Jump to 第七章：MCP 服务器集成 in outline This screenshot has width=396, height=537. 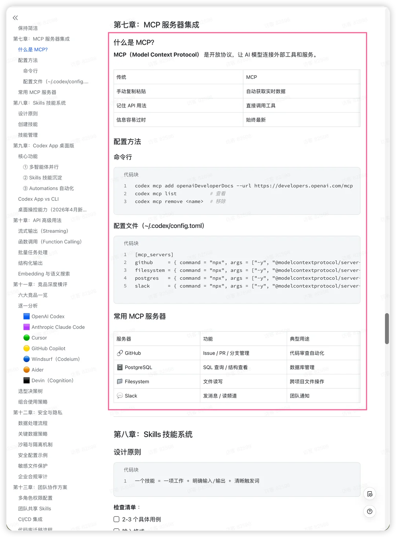[x=41, y=39]
